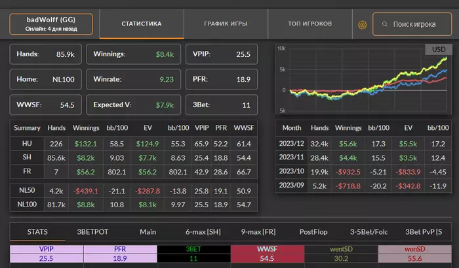459x268 pixels.
Task: Click the WWSF column header in summary table
Action: click(243, 128)
